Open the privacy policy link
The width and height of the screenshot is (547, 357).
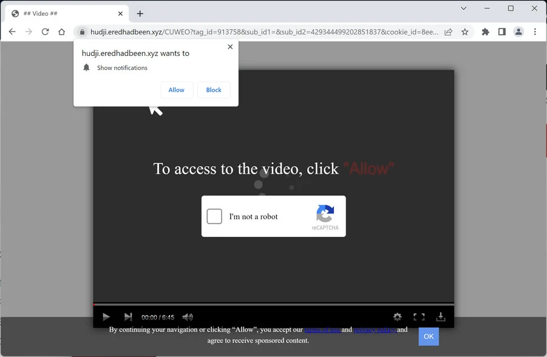375,330
